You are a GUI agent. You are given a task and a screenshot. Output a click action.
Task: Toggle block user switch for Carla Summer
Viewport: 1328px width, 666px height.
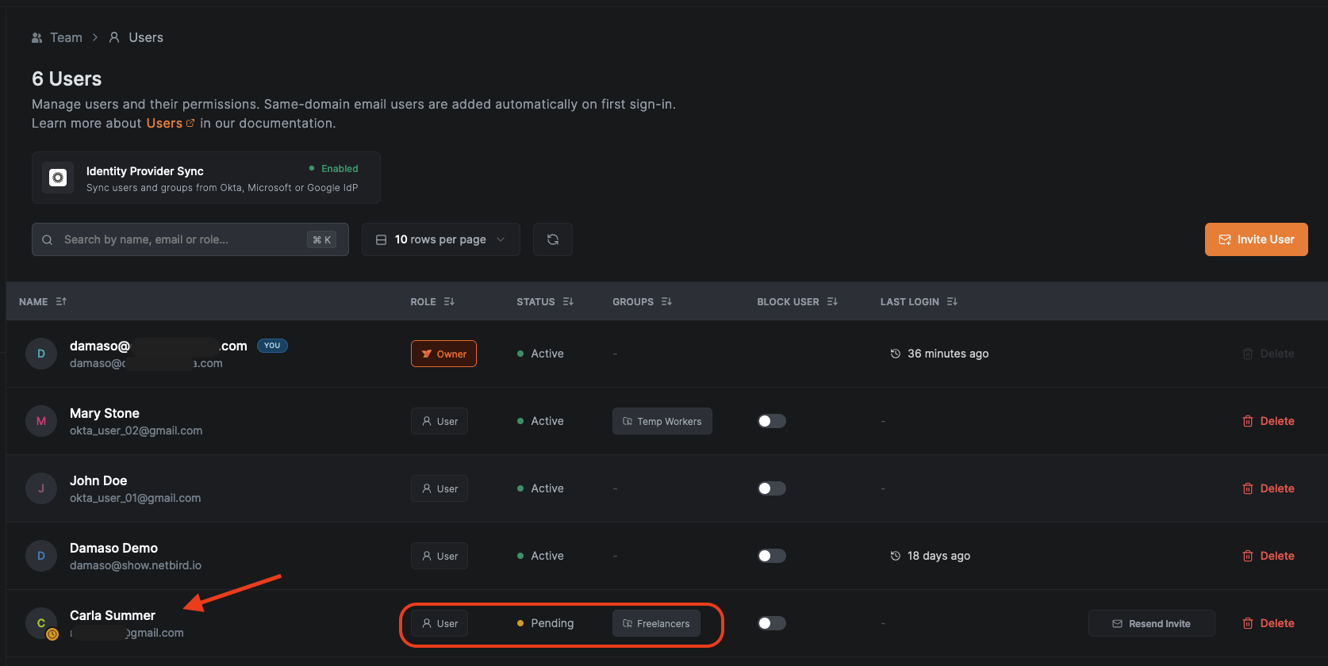(771, 623)
